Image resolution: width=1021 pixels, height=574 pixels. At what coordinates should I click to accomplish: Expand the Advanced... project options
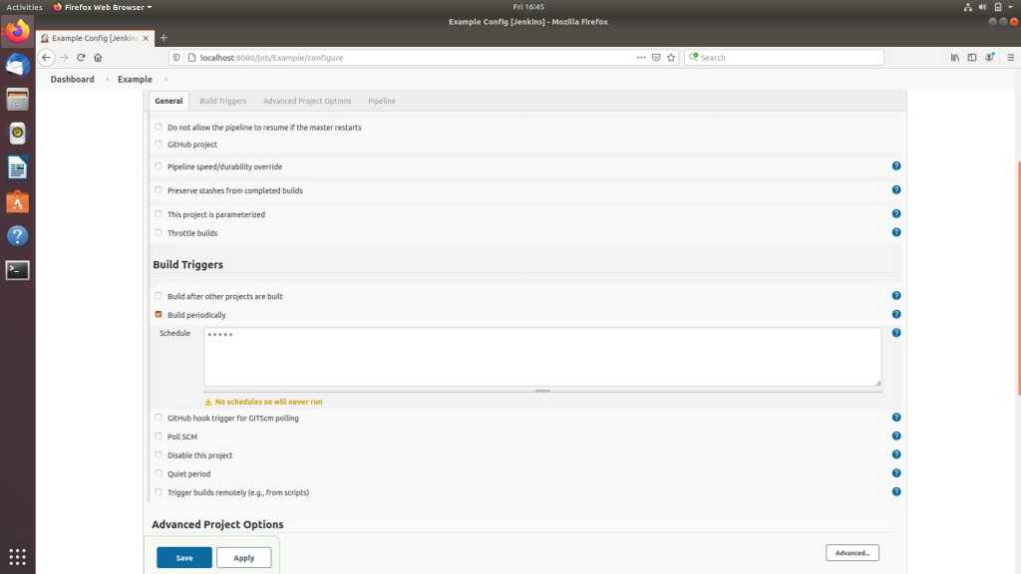point(851,553)
